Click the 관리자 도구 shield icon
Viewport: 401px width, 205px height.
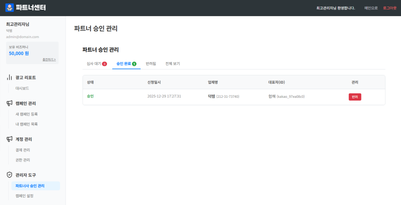click(x=9, y=175)
